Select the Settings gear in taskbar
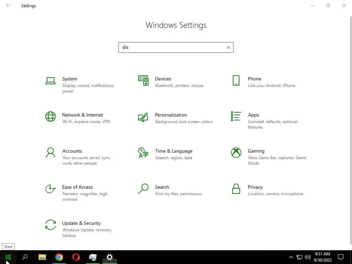352x264 pixels. [x=110, y=257]
